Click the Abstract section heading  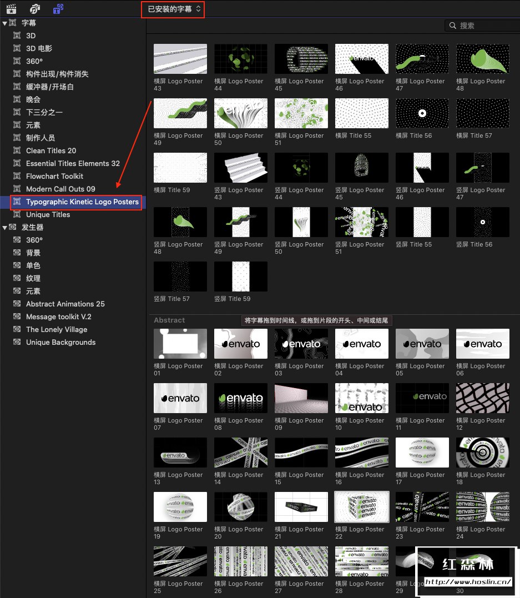pos(169,320)
